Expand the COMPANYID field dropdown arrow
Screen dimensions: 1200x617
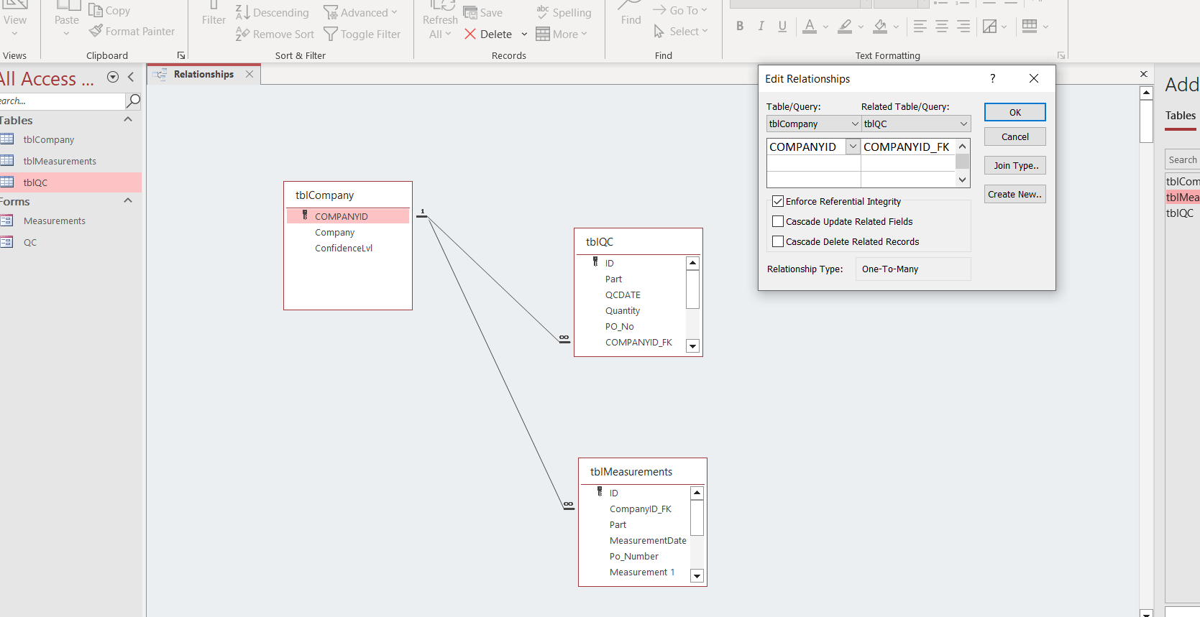pos(853,147)
